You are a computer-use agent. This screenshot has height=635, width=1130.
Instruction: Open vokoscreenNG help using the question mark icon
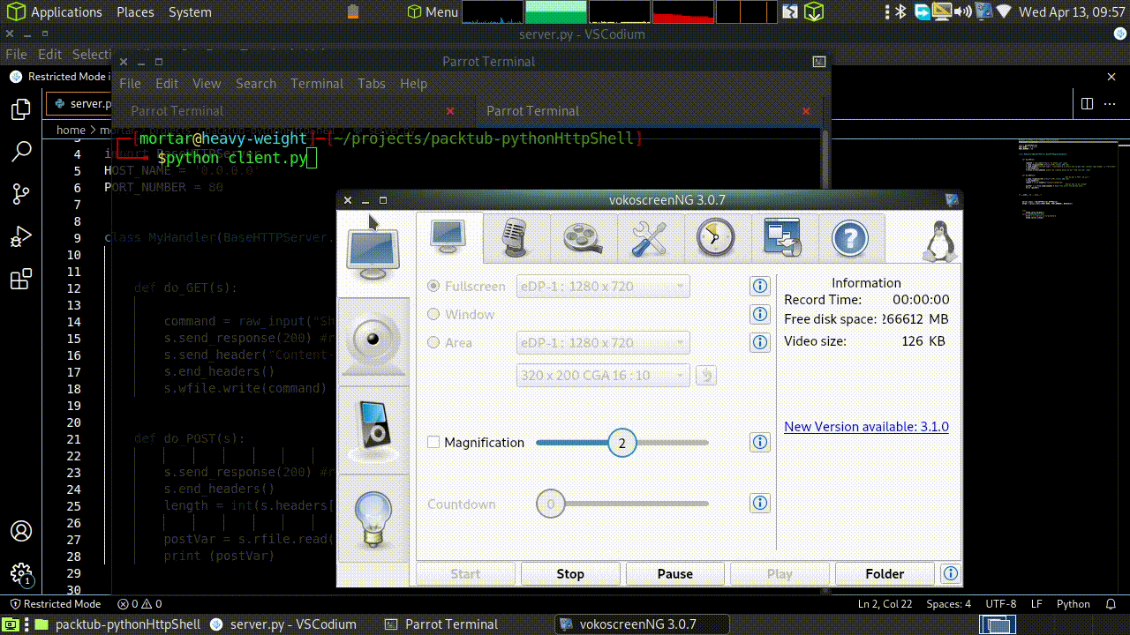(850, 237)
